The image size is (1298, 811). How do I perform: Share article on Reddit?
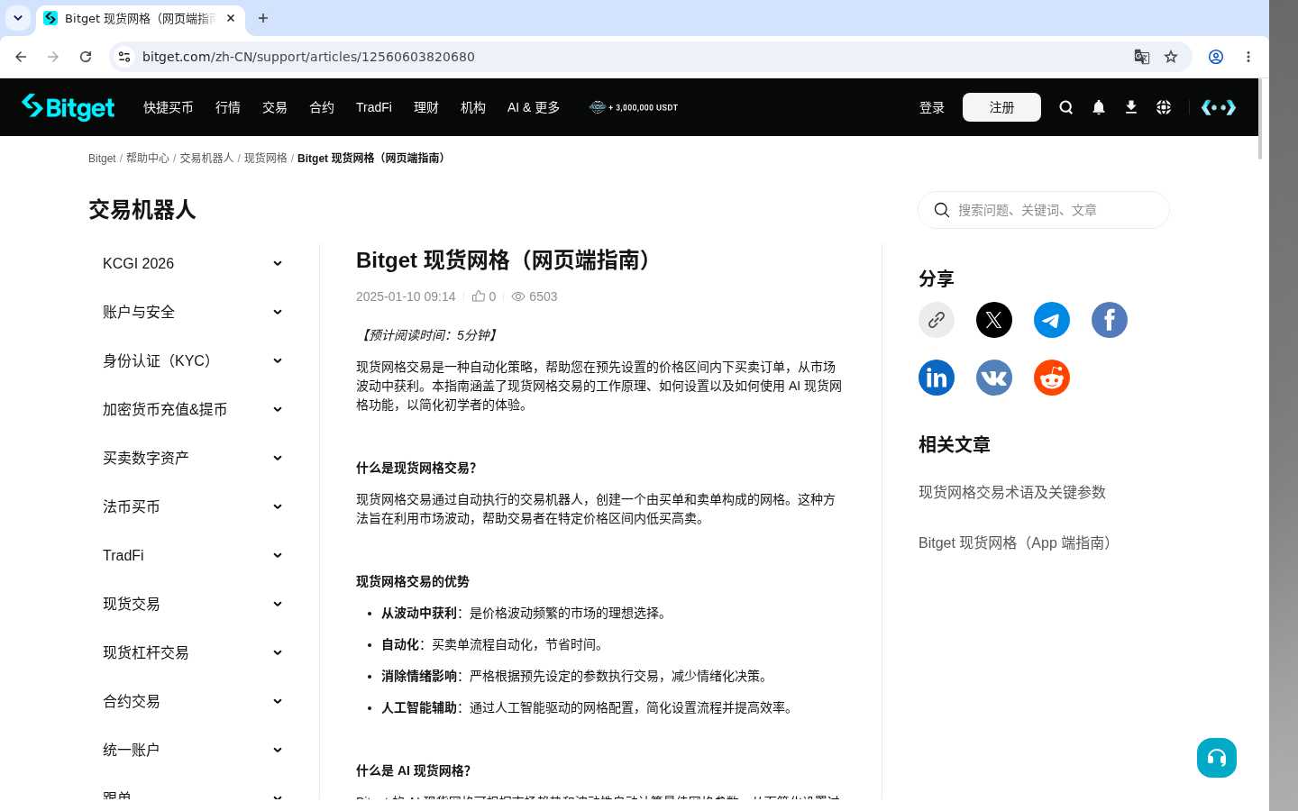click(1052, 378)
